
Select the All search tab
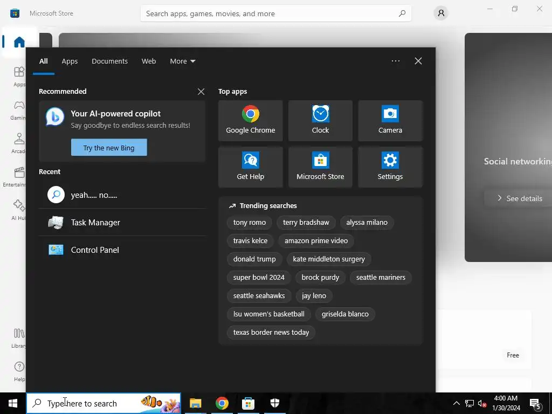44,61
